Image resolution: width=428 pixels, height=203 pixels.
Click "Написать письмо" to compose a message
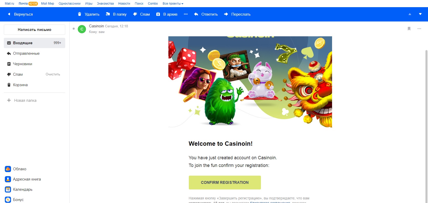pyautogui.click(x=35, y=30)
